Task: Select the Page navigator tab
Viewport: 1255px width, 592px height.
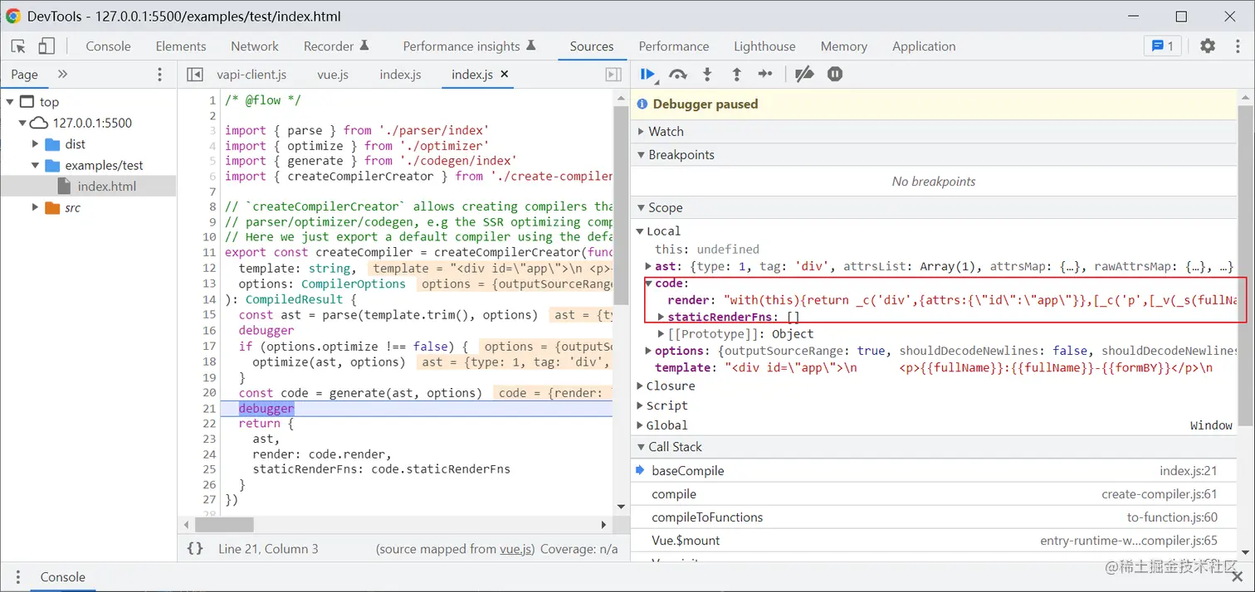Action: (24, 75)
